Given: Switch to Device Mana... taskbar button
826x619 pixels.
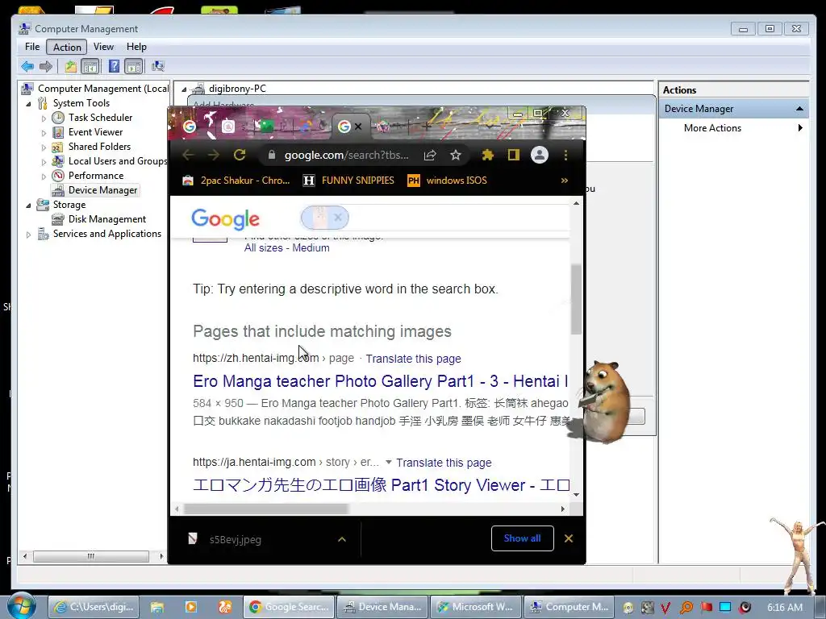Looking at the screenshot, I should point(383,607).
